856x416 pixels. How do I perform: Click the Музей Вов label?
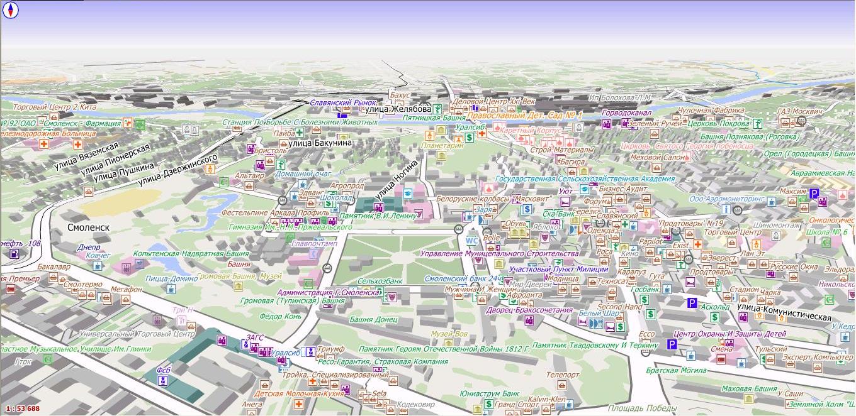pyautogui.click(x=449, y=334)
